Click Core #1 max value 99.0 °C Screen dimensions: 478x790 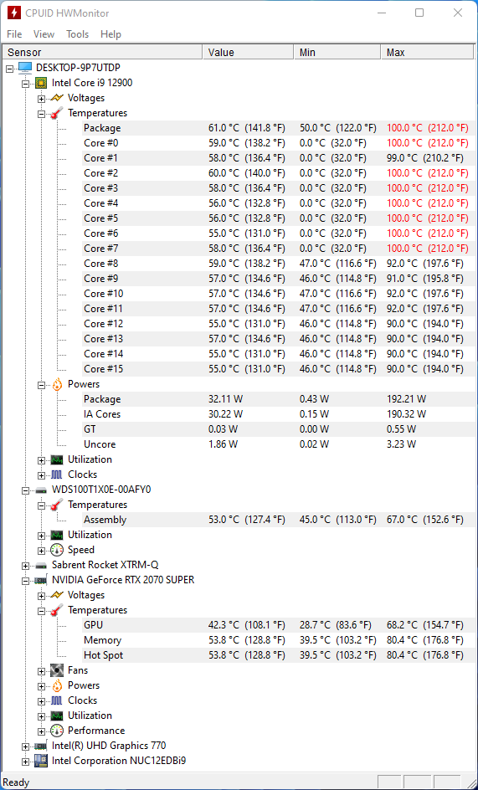click(425, 158)
